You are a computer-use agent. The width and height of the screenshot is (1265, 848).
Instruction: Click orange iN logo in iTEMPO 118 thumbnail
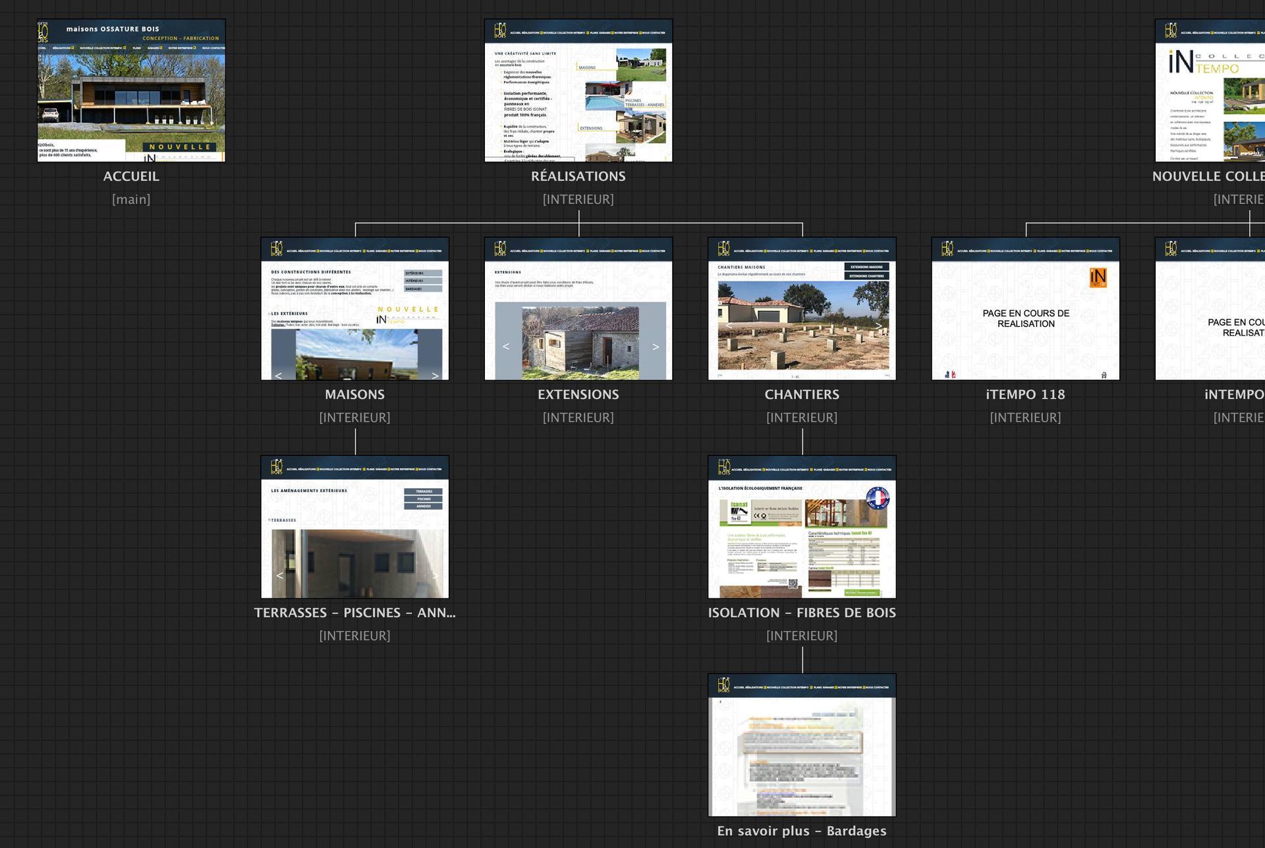1098,277
